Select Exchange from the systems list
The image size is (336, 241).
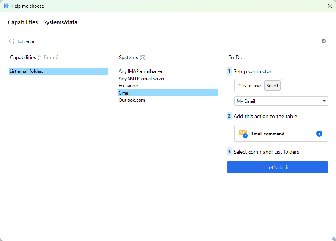[x=128, y=86]
